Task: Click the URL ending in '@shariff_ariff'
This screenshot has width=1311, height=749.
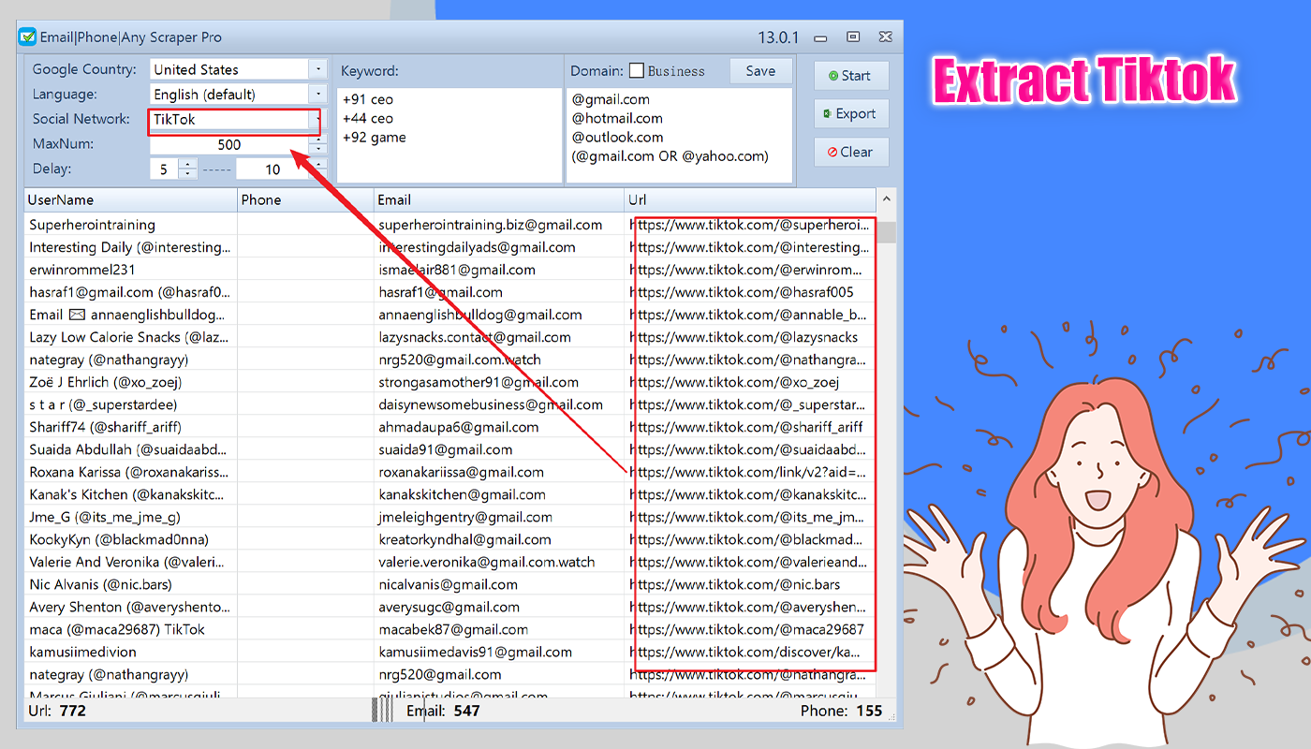Action: (x=746, y=427)
